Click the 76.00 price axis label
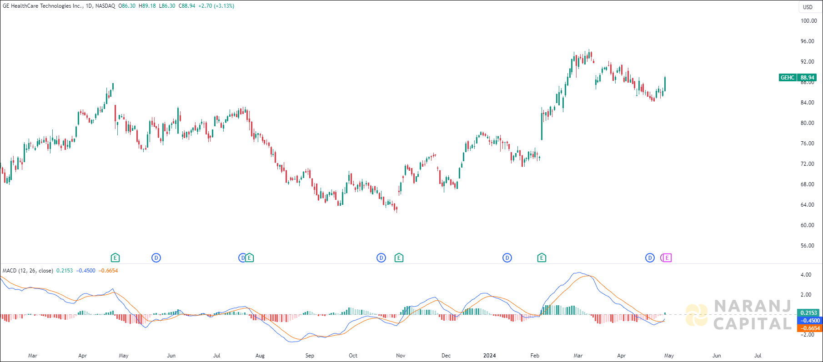 click(808, 144)
